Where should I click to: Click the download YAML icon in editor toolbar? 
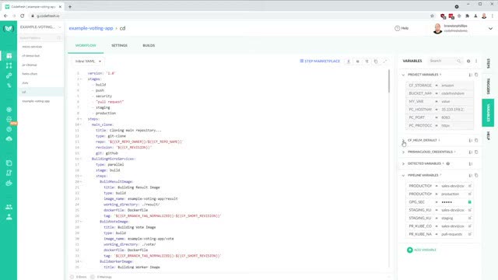point(349,61)
